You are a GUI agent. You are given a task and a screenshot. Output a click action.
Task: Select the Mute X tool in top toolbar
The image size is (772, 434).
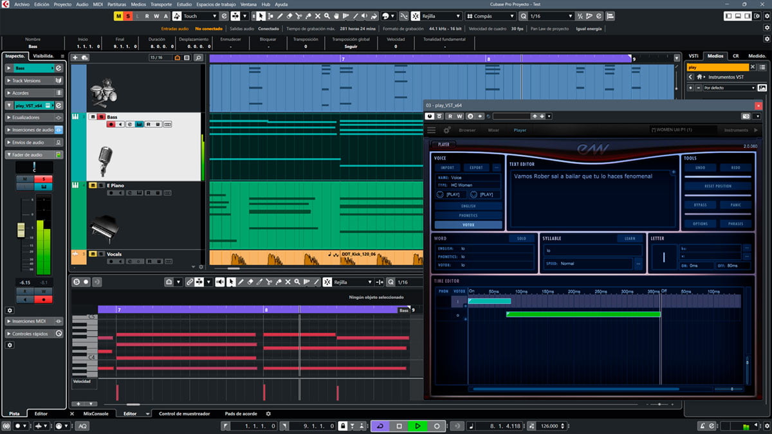coord(318,15)
